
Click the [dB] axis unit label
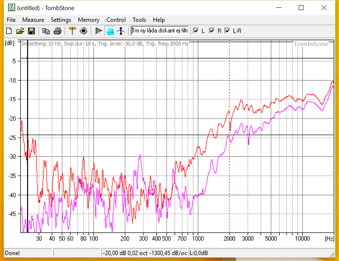[x=10, y=43]
